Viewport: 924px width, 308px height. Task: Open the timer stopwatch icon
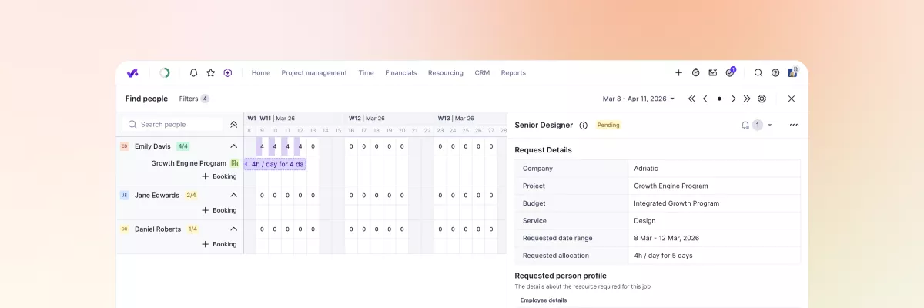[x=696, y=73]
